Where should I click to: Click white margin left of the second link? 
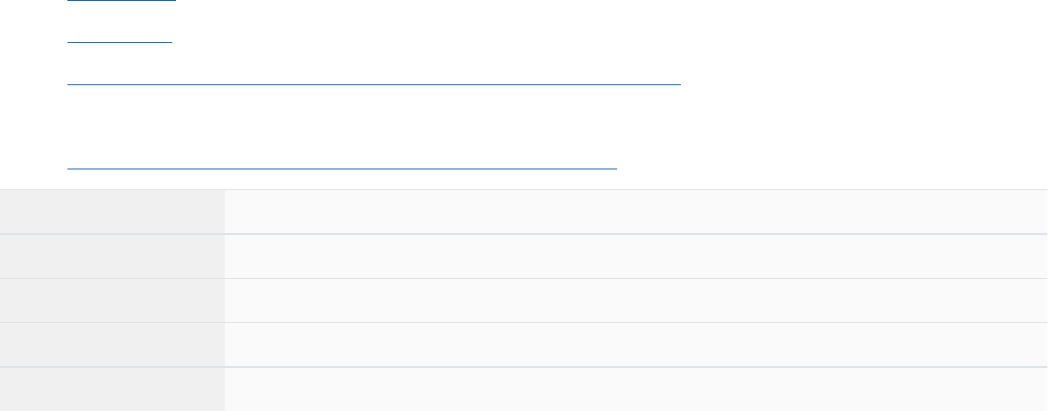pyautogui.click(x=33, y=41)
